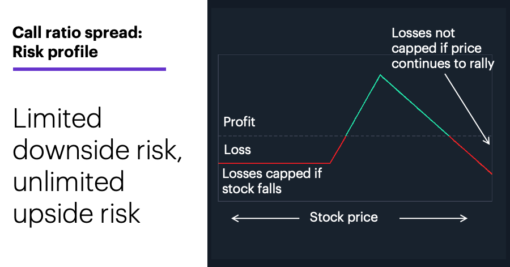Screen dimensions: 510x267
Task: Click the 'Loss' label on chart
Action: pyautogui.click(x=237, y=150)
